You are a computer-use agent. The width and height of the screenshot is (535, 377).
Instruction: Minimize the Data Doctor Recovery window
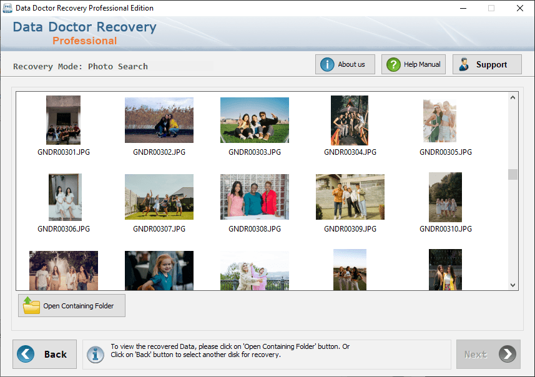coord(463,8)
